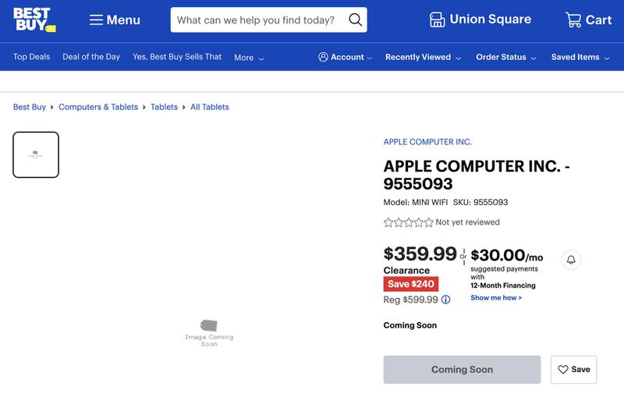Click into the search input field
Viewport: 624px width, 397px height.
(x=256, y=20)
